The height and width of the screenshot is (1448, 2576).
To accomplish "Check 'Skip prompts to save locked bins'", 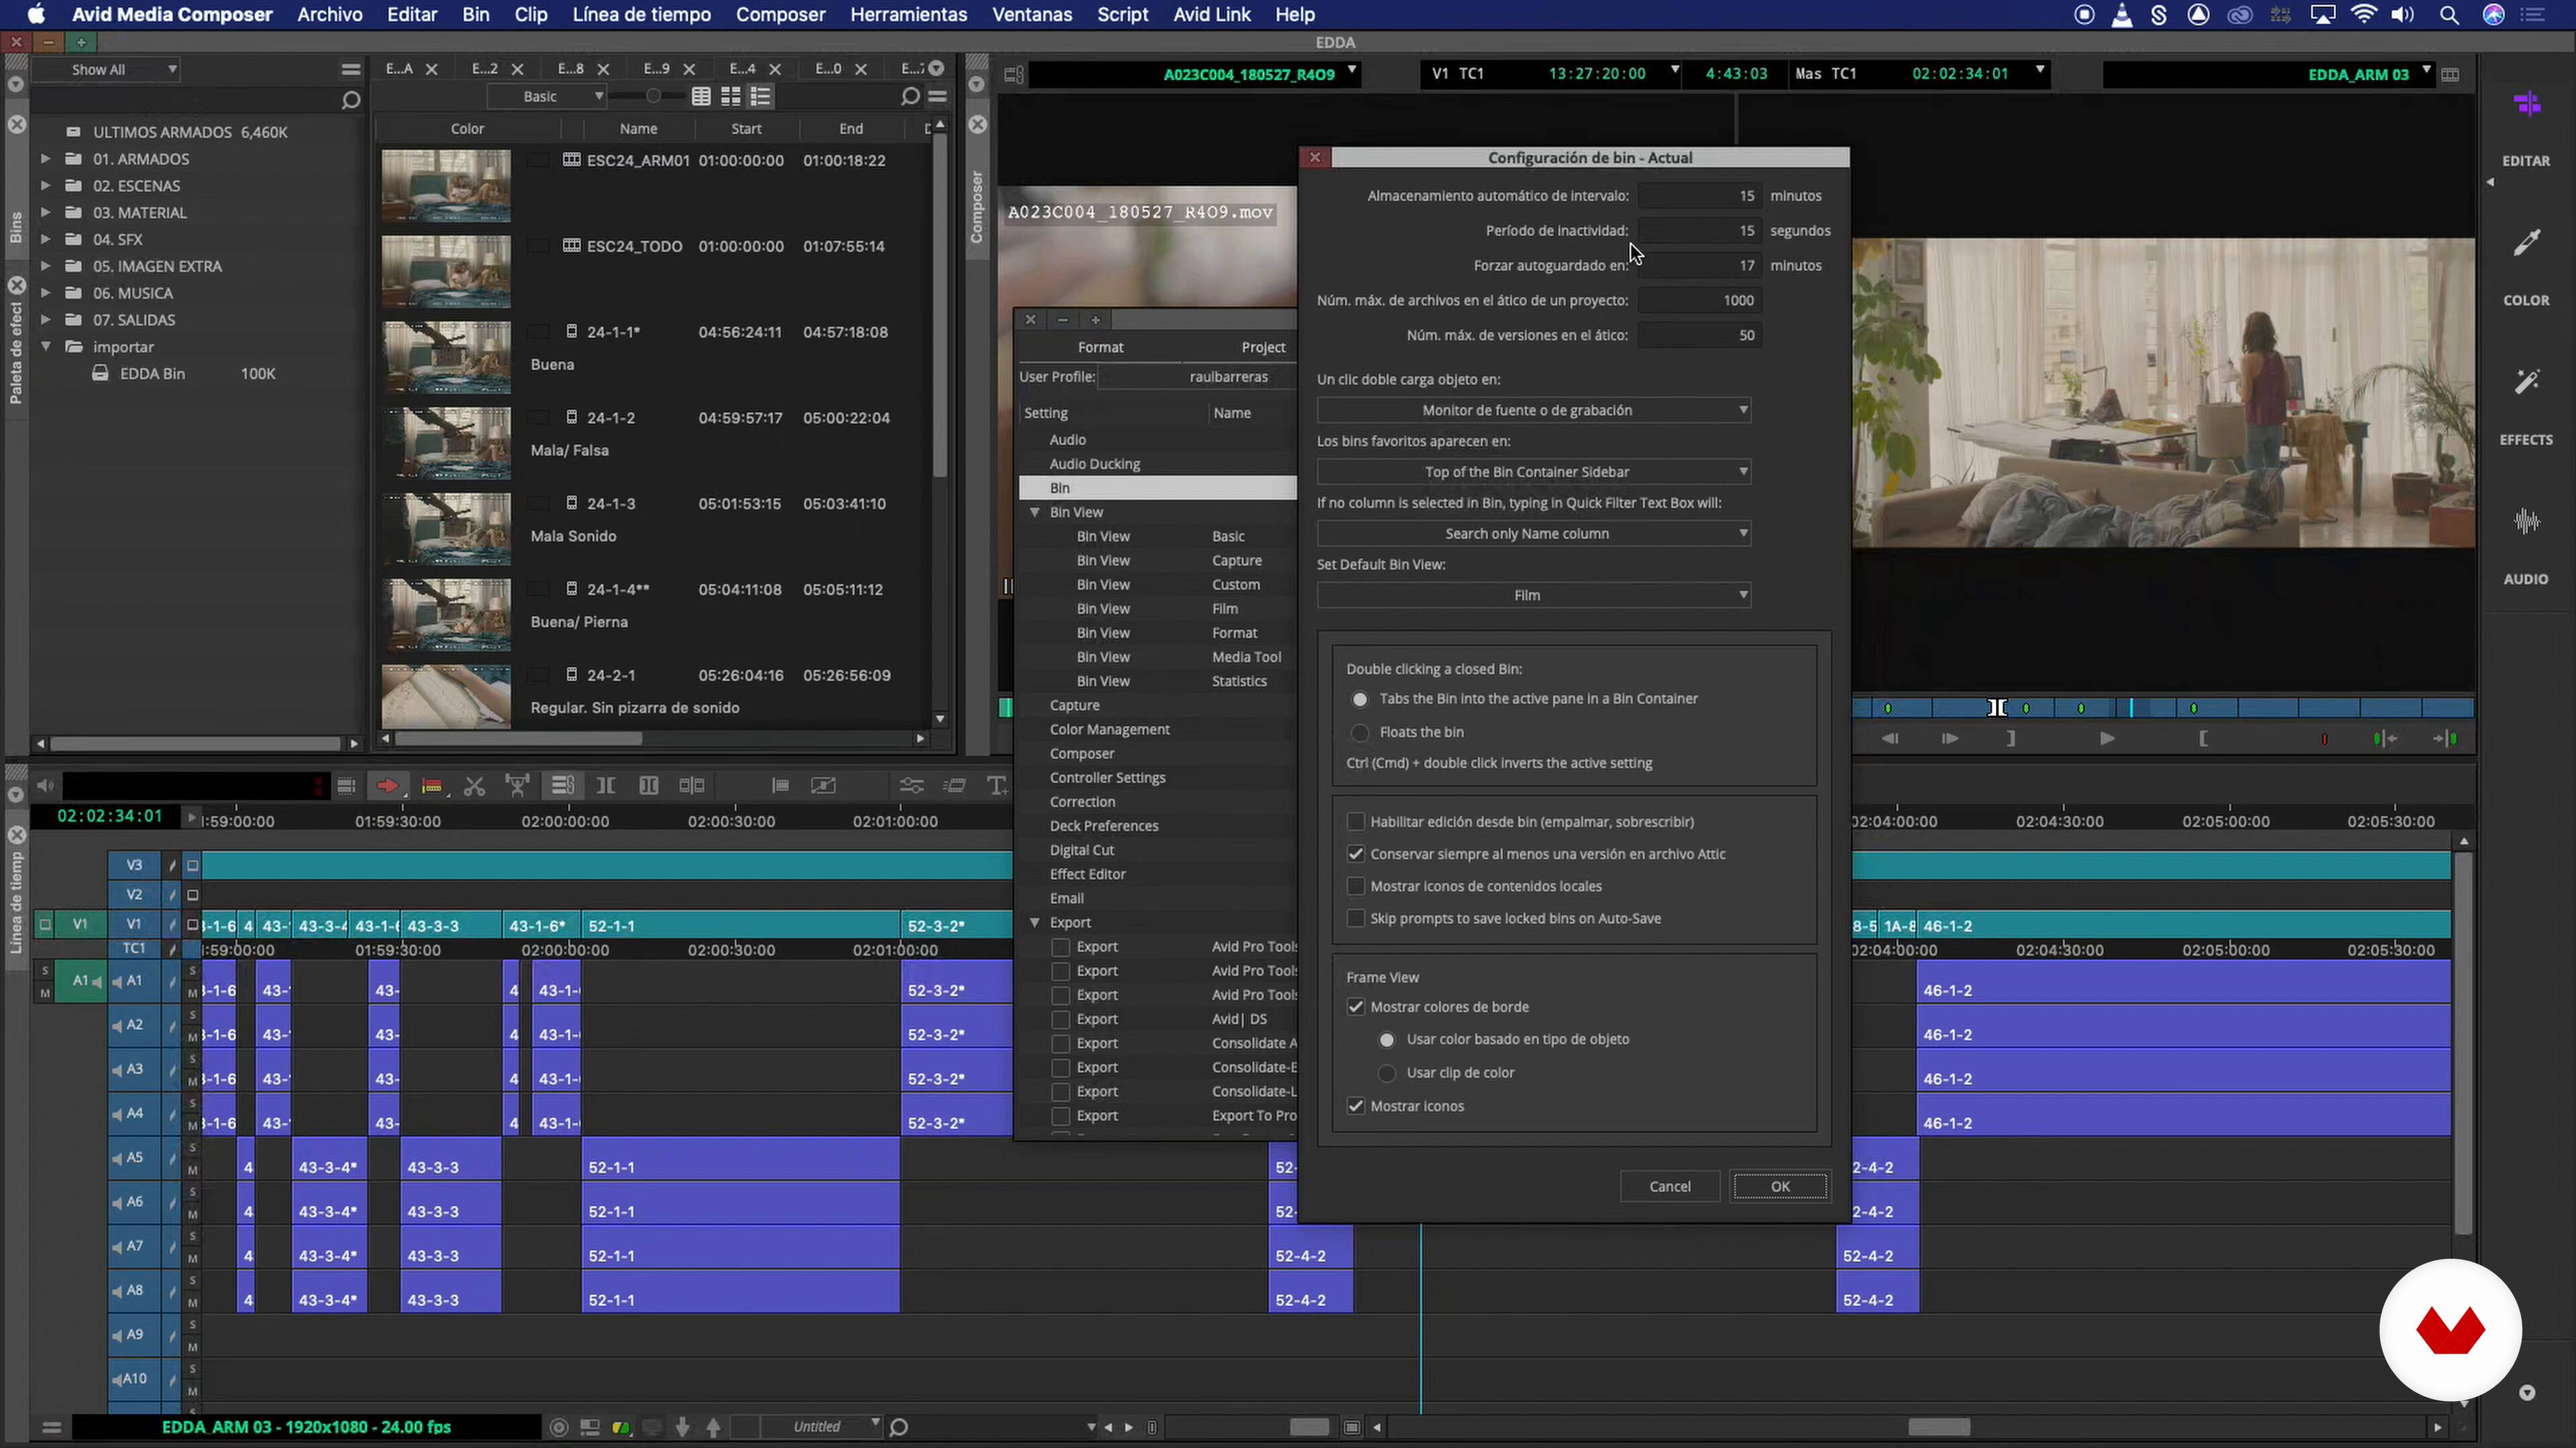I will [1356, 918].
